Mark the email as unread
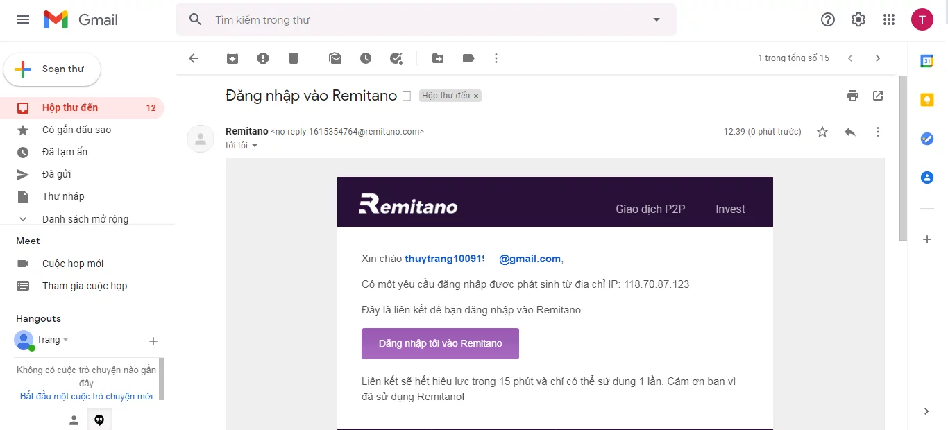The width and height of the screenshot is (948, 430). click(x=335, y=58)
